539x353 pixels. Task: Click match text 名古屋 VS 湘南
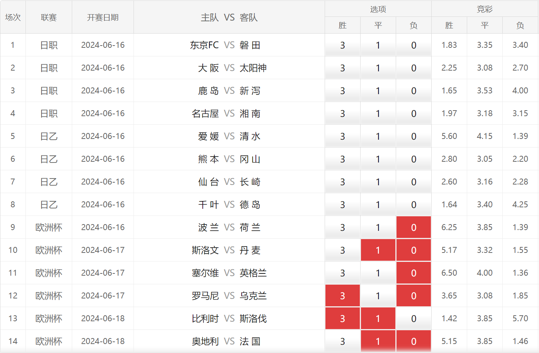pyautogui.click(x=226, y=114)
